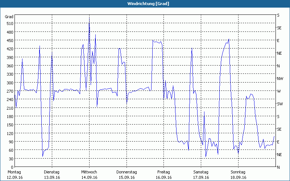Click the topmost S compass label
This screenshot has height=181, width=290.
278,15
